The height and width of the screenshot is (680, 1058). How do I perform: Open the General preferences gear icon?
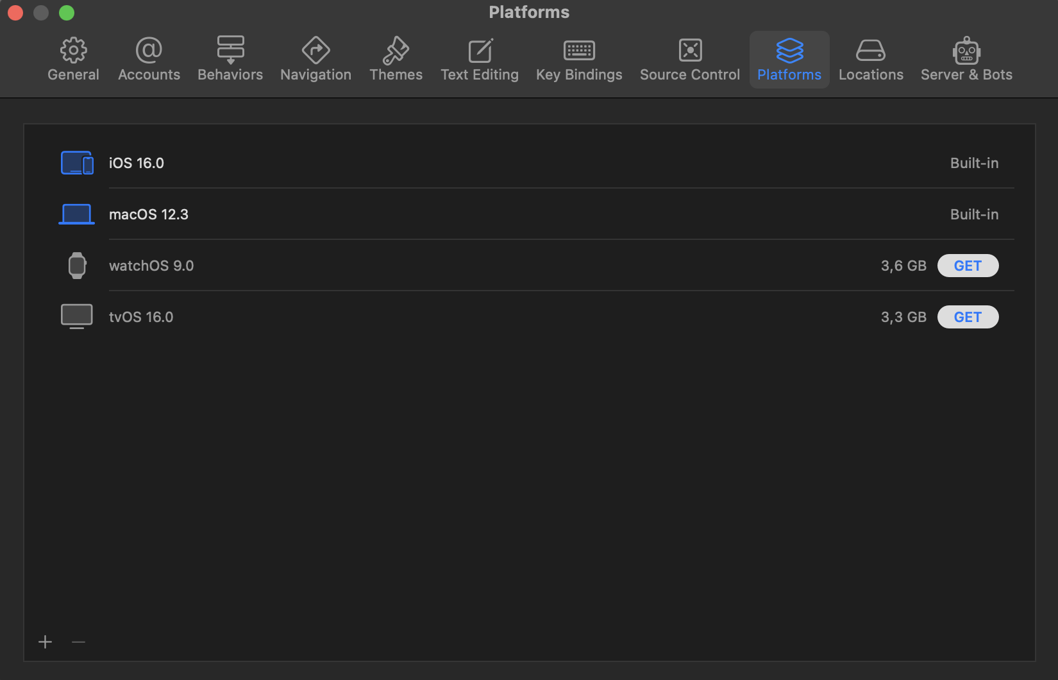point(74,50)
